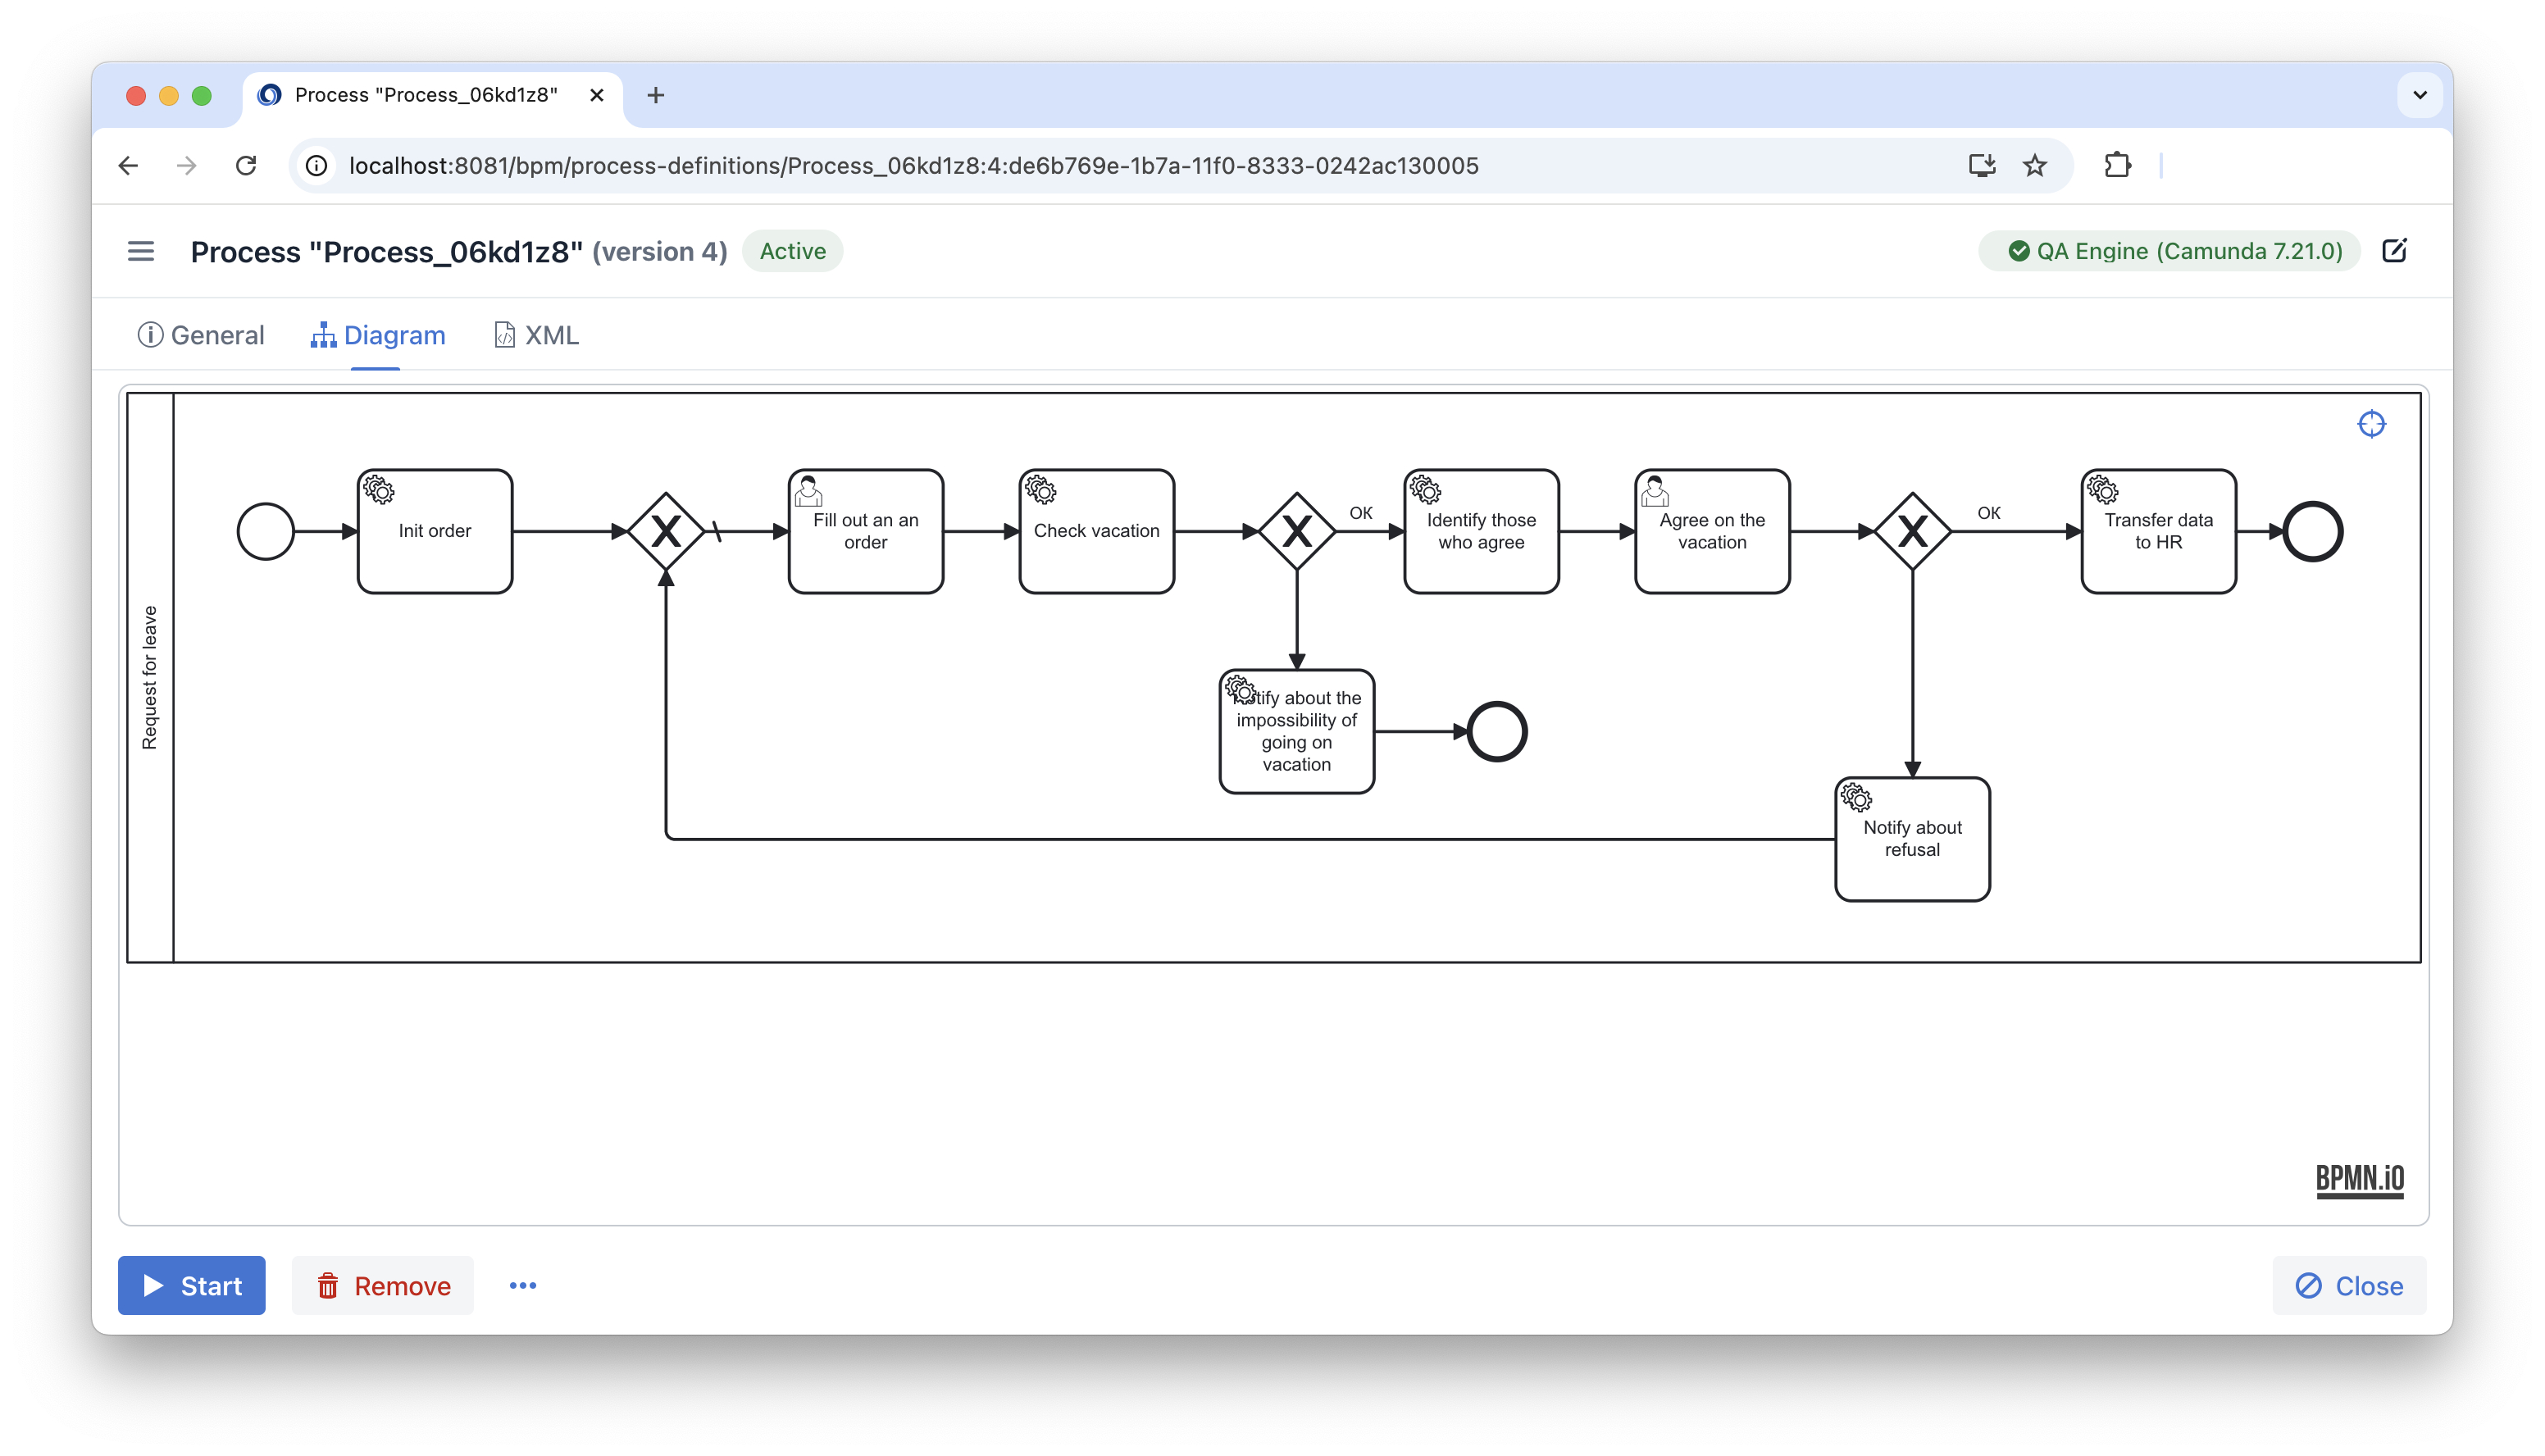The height and width of the screenshot is (1456, 2545).
Task: View site information icon
Action: 317,165
